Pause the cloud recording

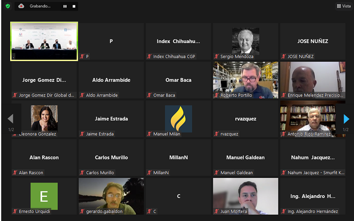[x=65, y=6]
